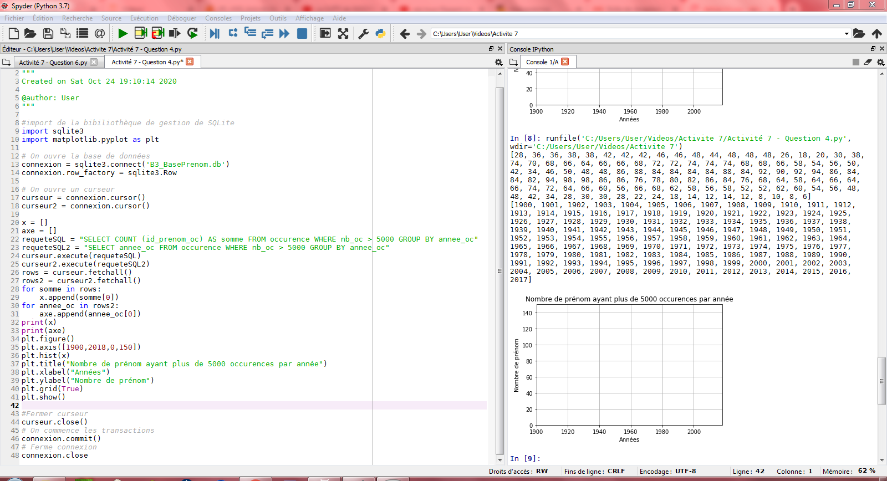Open the Aide menu
The width and height of the screenshot is (887, 481).
click(339, 18)
